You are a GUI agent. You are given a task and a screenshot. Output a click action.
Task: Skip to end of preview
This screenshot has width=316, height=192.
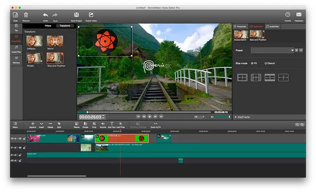161,117
